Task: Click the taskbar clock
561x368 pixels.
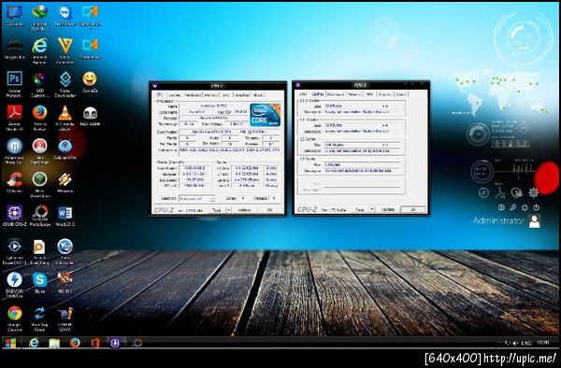Action: click(543, 343)
